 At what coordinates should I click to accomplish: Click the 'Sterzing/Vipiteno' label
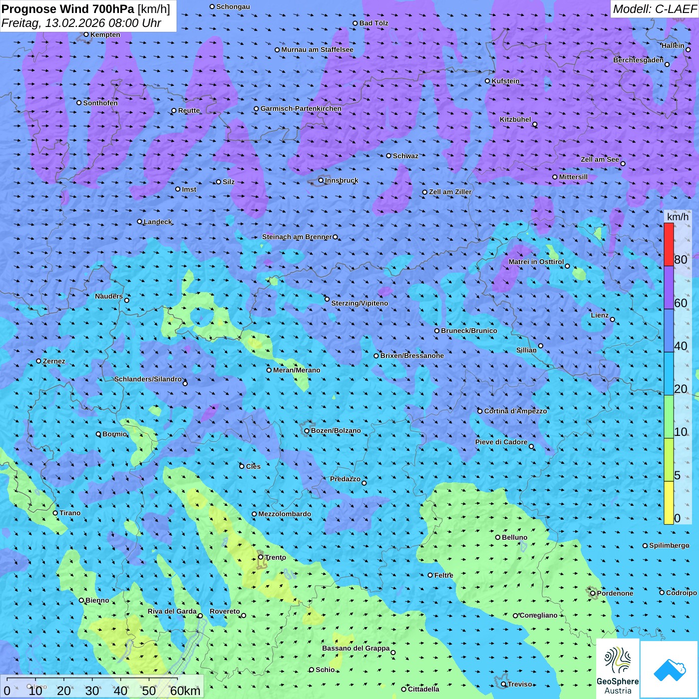point(360,303)
